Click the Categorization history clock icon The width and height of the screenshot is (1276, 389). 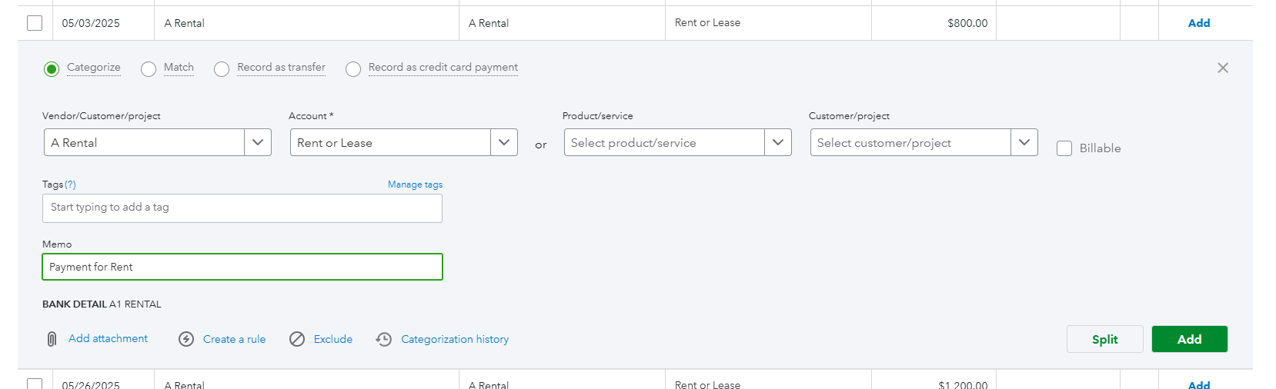pos(384,339)
